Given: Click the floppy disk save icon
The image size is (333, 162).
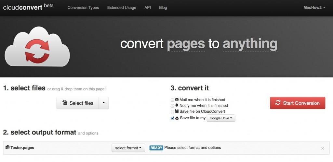Looking at the screenshot, I should click(177, 111).
